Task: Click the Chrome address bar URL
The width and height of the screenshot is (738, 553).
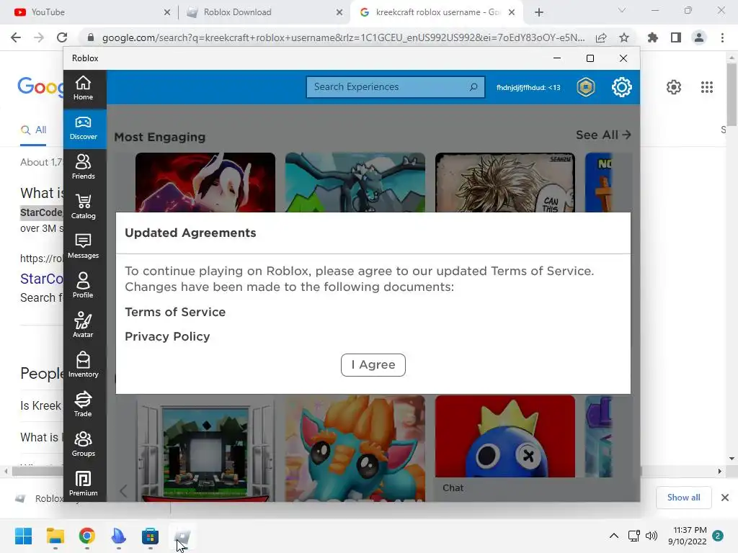Action: [343, 37]
